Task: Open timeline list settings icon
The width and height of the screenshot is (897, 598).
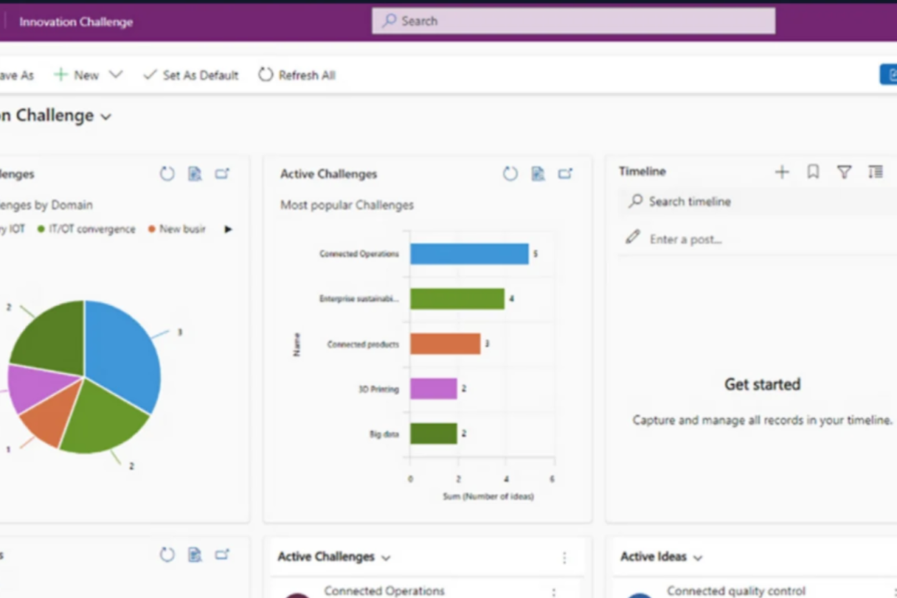Action: pos(875,172)
